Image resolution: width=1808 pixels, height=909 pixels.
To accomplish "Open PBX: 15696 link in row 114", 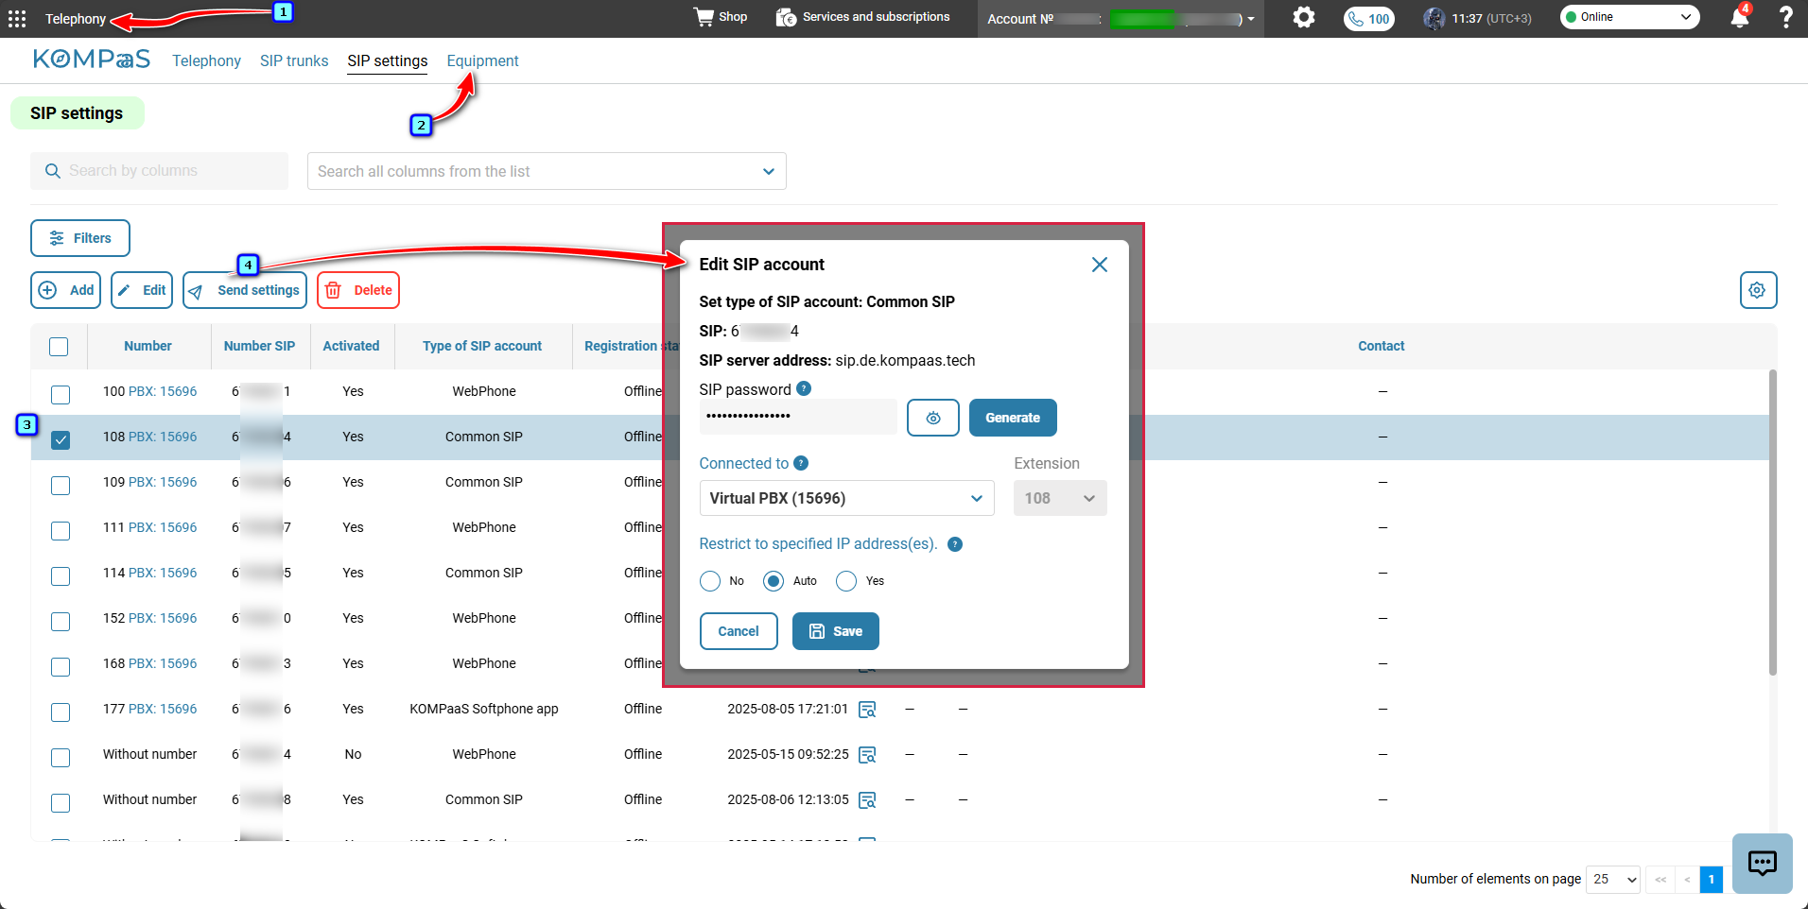I will coord(163,573).
